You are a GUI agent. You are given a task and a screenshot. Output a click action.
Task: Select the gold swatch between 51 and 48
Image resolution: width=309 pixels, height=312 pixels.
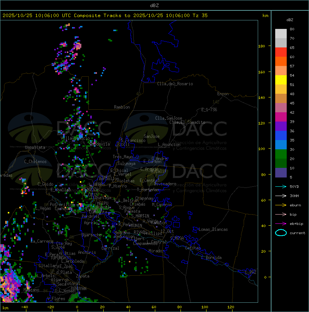[x=281, y=89]
